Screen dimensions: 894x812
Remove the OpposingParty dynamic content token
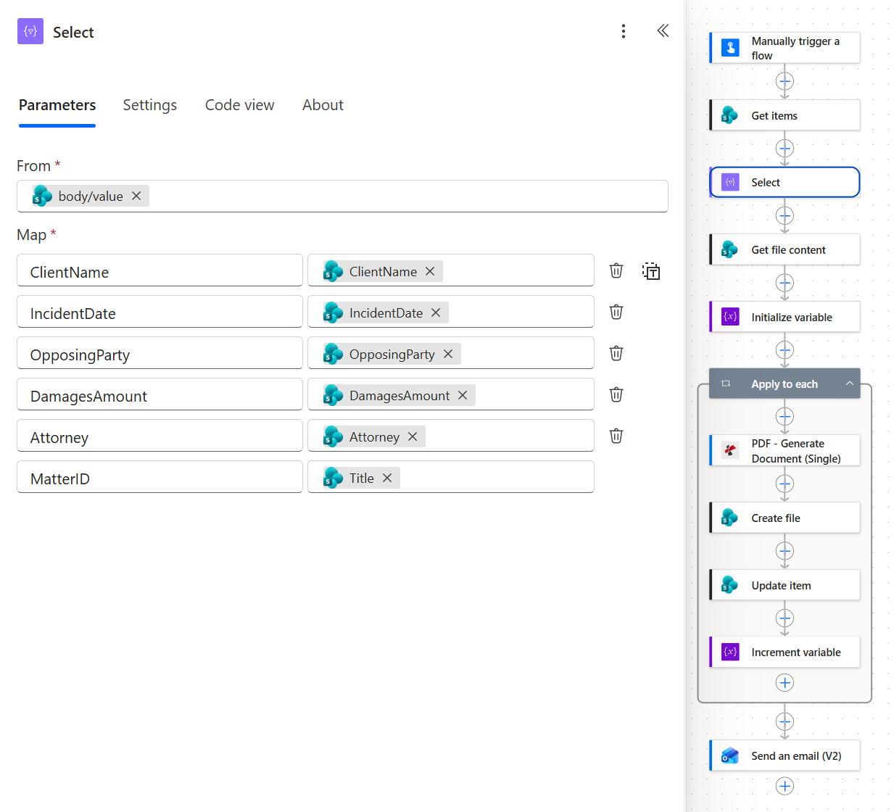pos(448,354)
